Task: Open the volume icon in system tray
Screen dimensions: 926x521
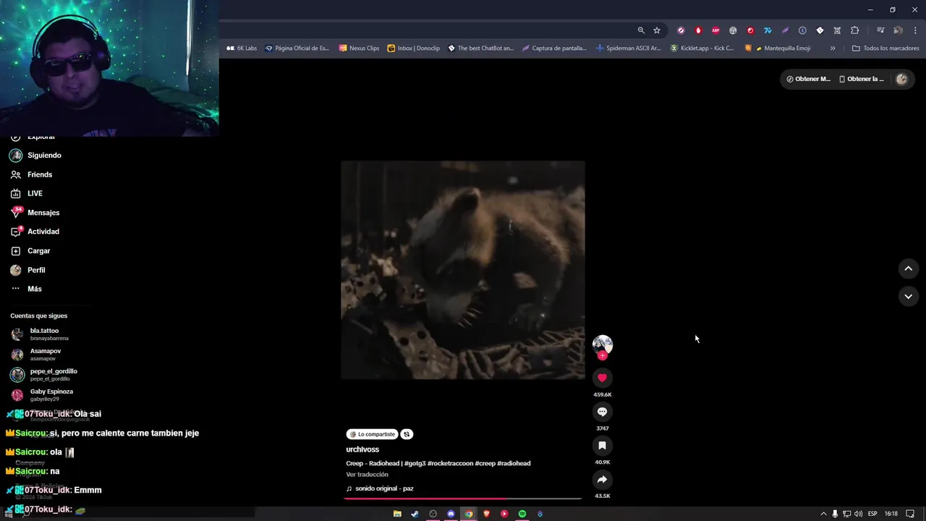Action: tap(858, 514)
